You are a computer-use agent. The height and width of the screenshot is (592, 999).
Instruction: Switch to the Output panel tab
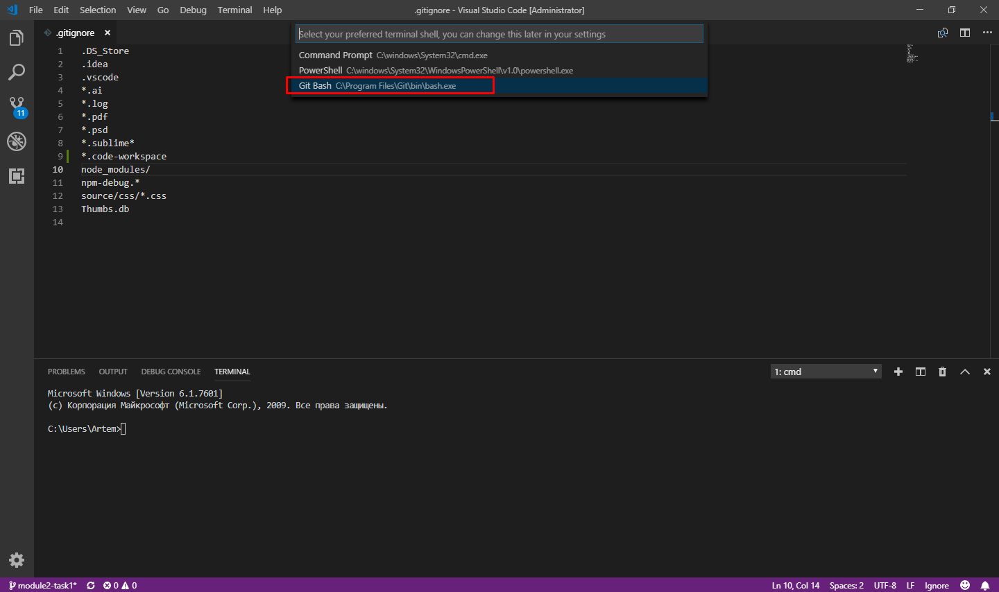pyautogui.click(x=113, y=372)
